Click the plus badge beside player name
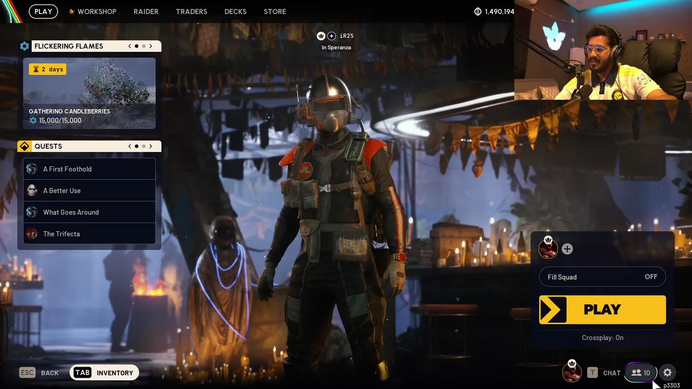Image resolution: width=692 pixels, height=389 pixels. pos(331,36)
